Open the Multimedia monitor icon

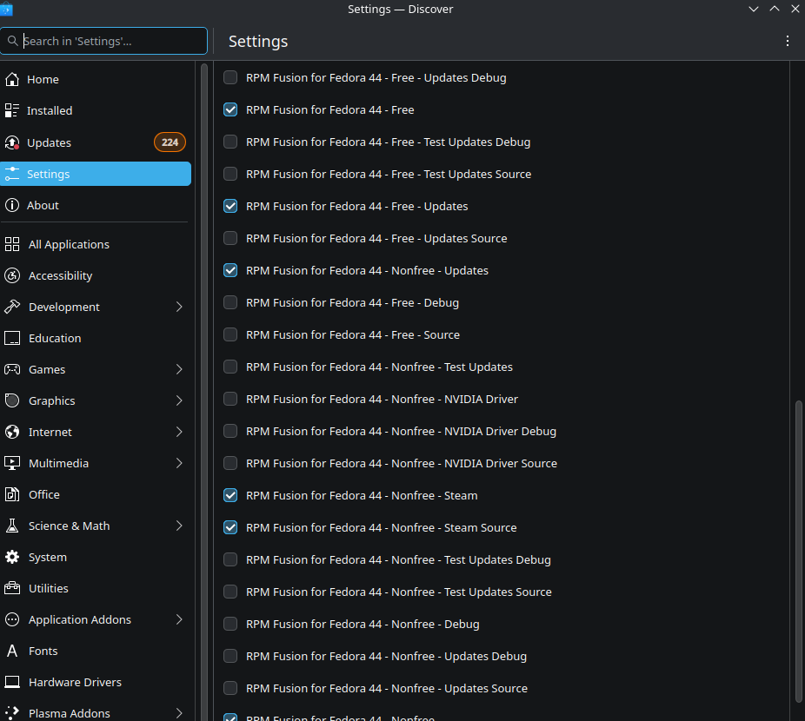point(12,463)
